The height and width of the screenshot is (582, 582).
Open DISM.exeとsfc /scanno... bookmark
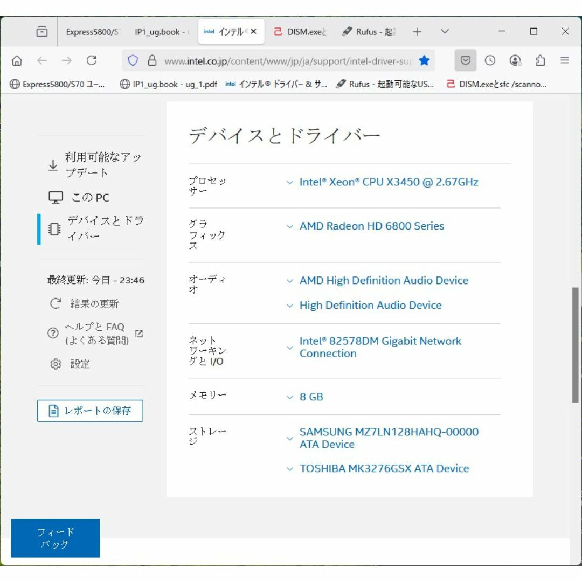(x=497, y=84)
